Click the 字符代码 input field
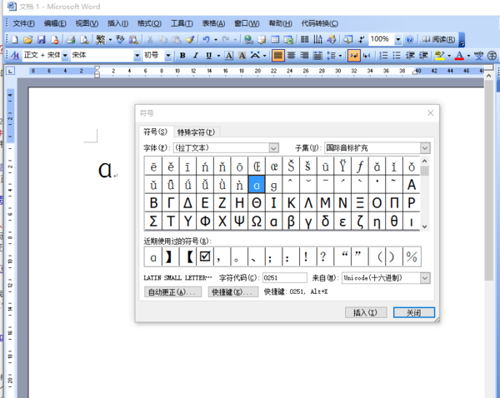Image resolution: width=500 pixels, height=398 pixels. pos(284,277)
